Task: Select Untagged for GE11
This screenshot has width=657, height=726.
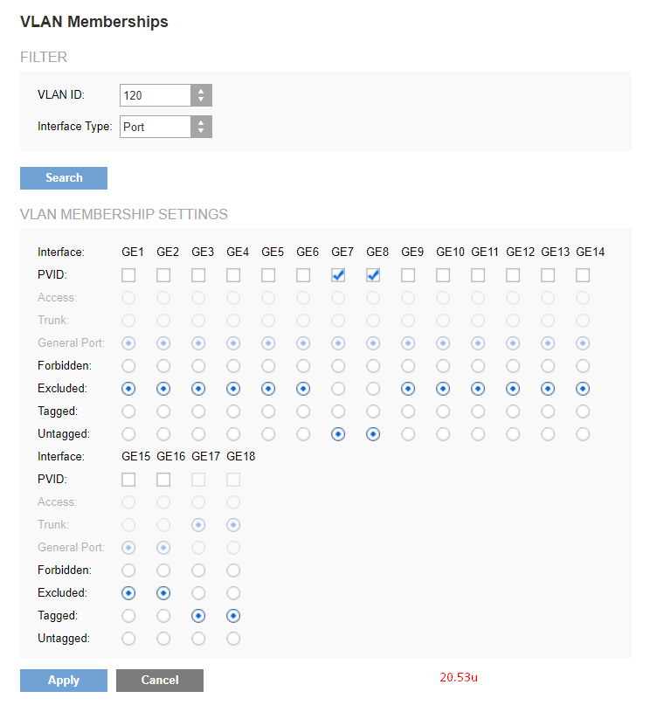Action: (x=478, y=434)
